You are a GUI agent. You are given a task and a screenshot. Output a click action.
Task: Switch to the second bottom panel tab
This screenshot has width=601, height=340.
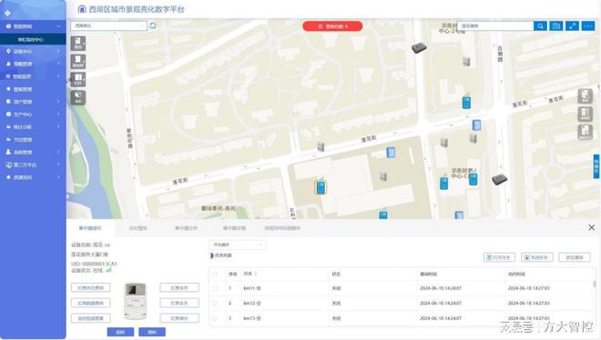pos(138,228)
